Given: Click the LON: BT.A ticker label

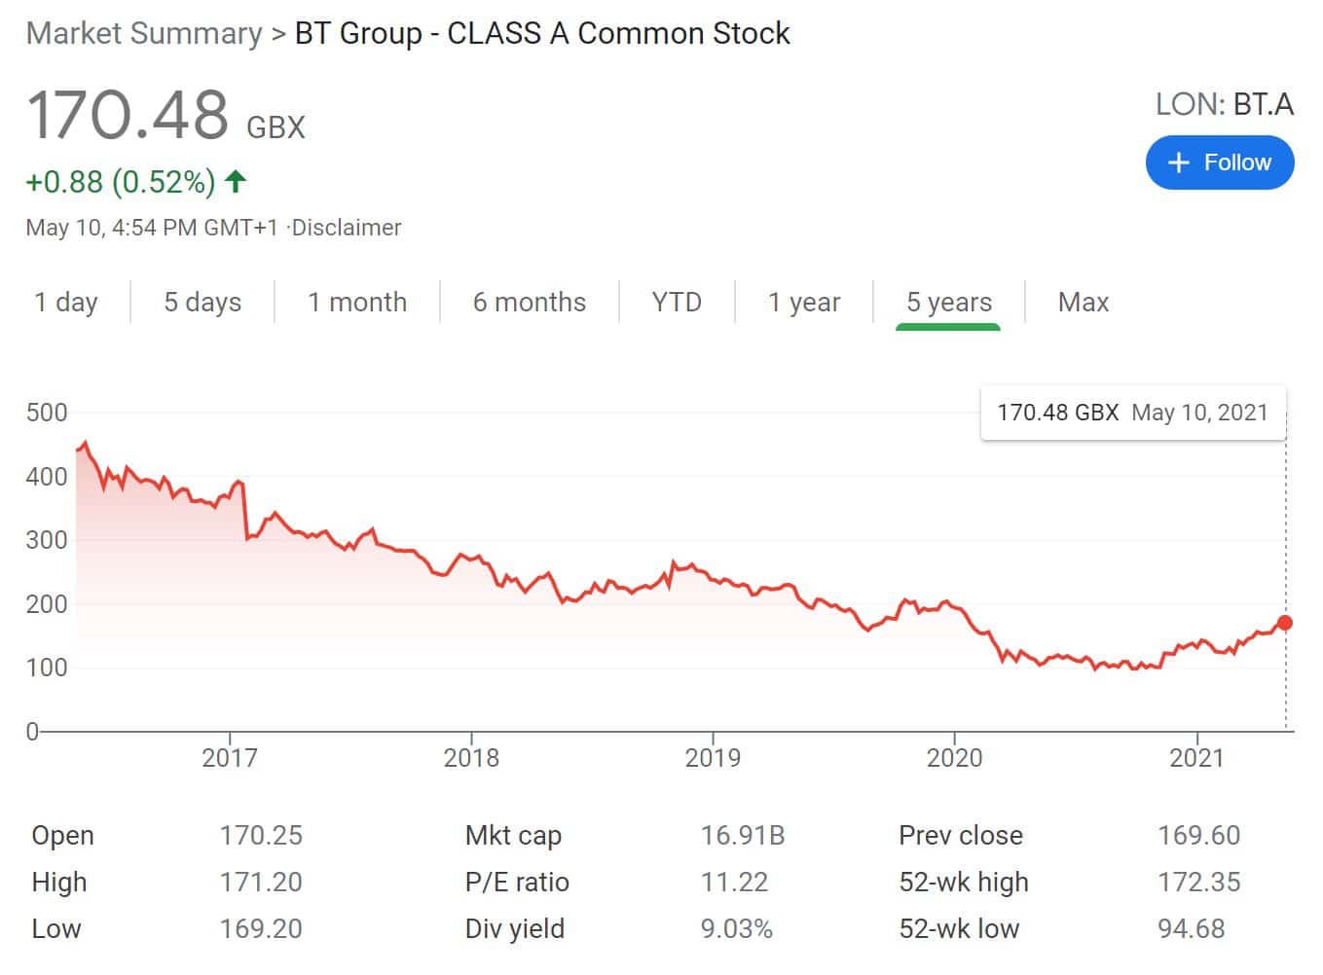Looking at the screenshot, I should 1223,103.
